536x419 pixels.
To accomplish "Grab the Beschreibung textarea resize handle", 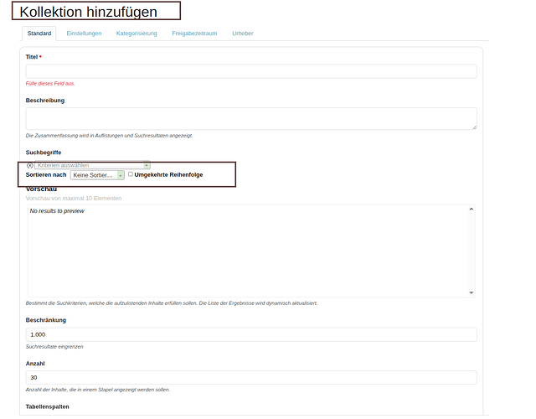I will coord(474,127).
